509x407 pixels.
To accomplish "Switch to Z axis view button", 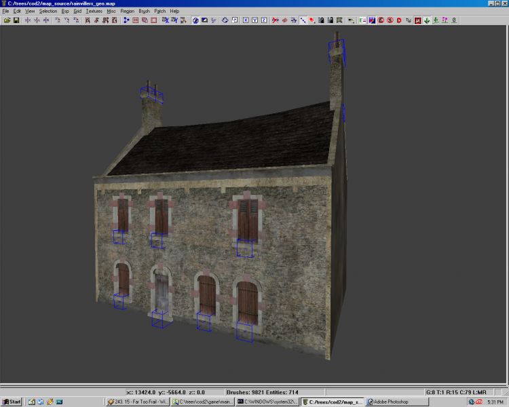I will tap(264, 20).
